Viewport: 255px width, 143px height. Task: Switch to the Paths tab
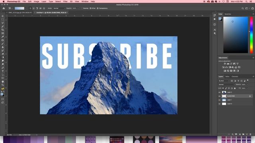coord(228,77)
